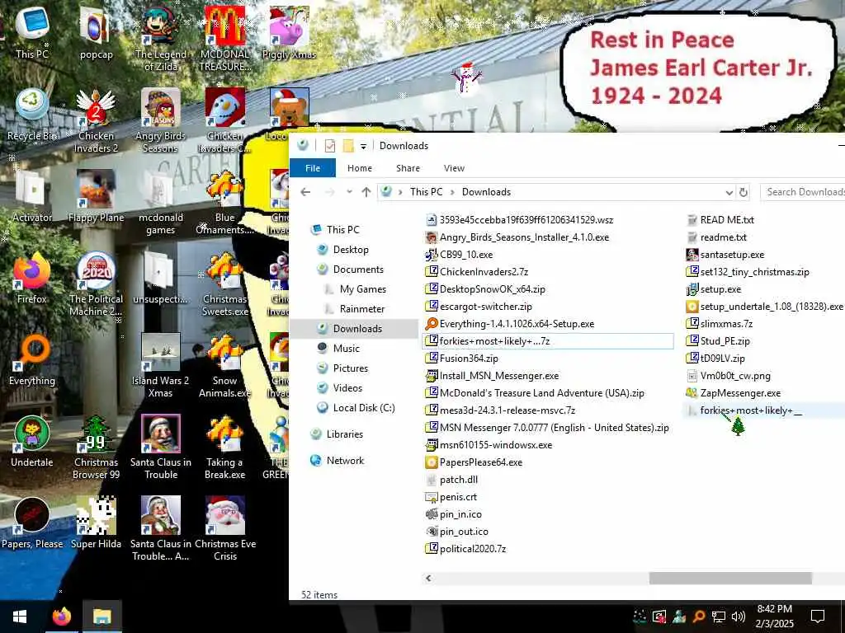
Task: Launch Undertale from the desktop
Action: pos(32,442)
